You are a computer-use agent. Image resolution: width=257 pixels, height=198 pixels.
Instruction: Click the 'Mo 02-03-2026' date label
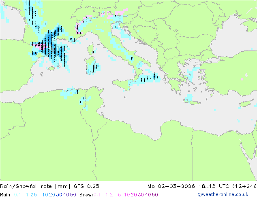tap(171, 186)
